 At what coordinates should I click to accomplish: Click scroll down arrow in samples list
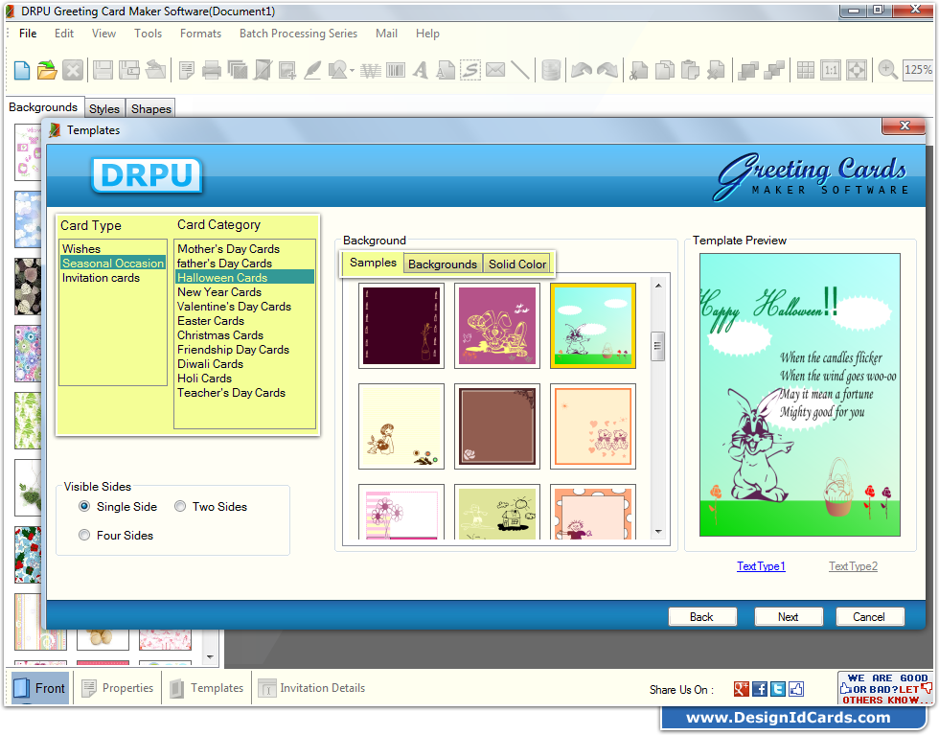[658, 531]
